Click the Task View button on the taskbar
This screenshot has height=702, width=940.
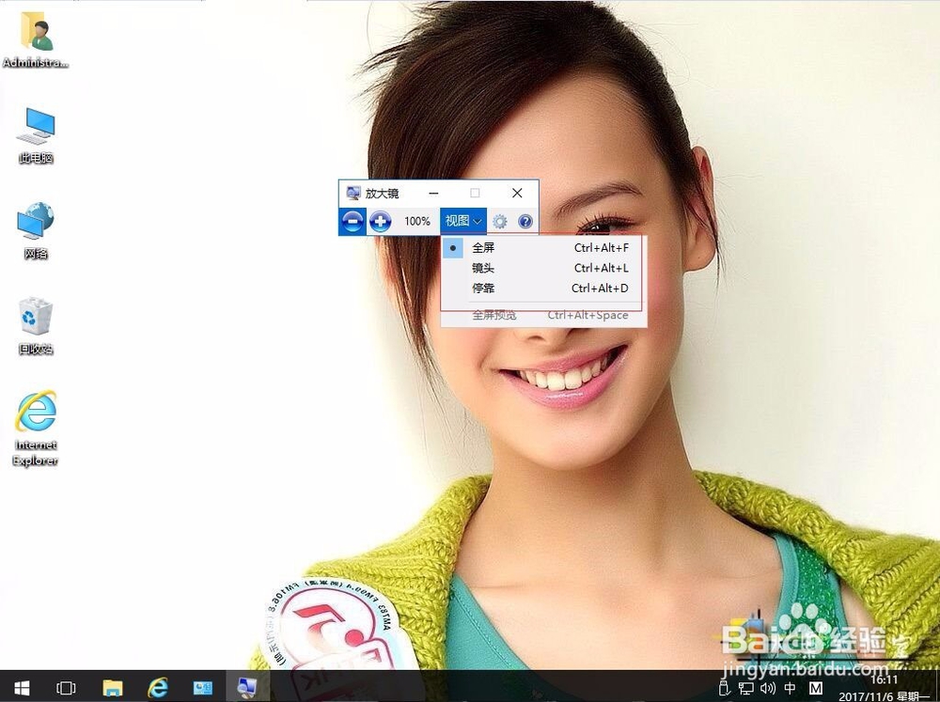coord(65,688)
